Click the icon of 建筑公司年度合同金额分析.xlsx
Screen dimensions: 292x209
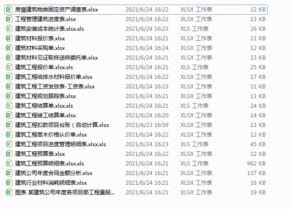click(x=9, y=173)
